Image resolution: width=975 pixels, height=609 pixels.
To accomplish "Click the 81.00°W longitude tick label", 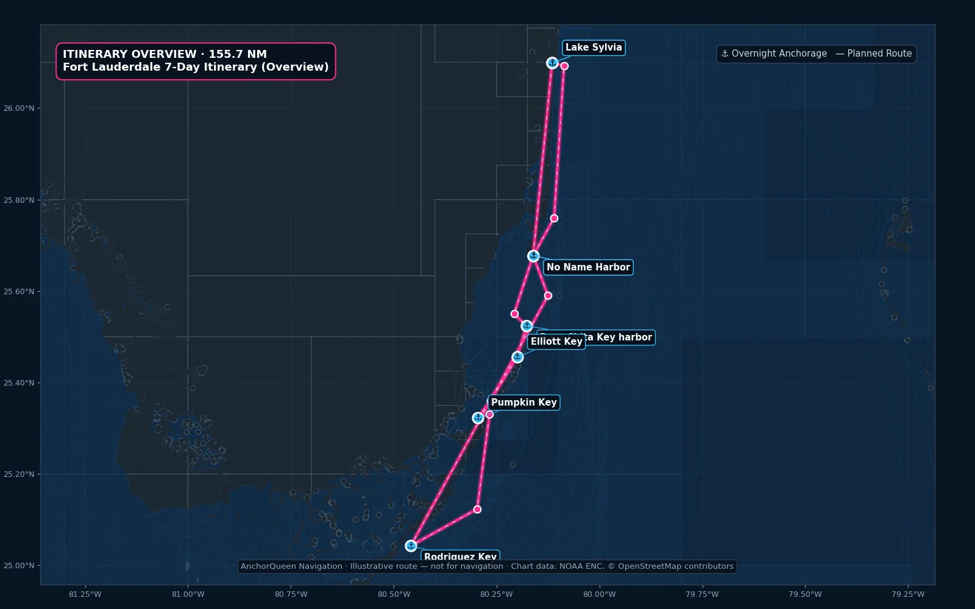I will (188, 594).
